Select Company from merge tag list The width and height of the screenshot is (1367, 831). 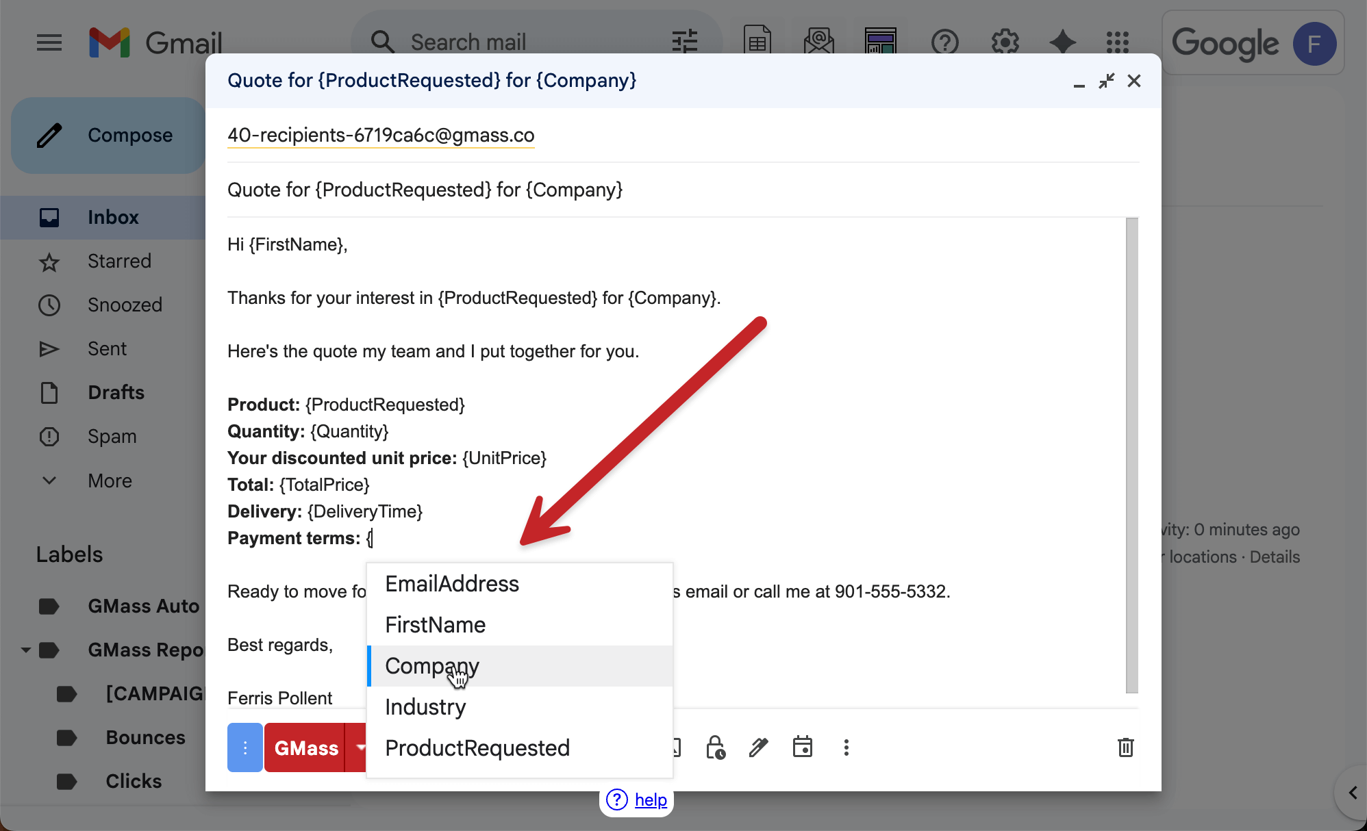(432, 666)
